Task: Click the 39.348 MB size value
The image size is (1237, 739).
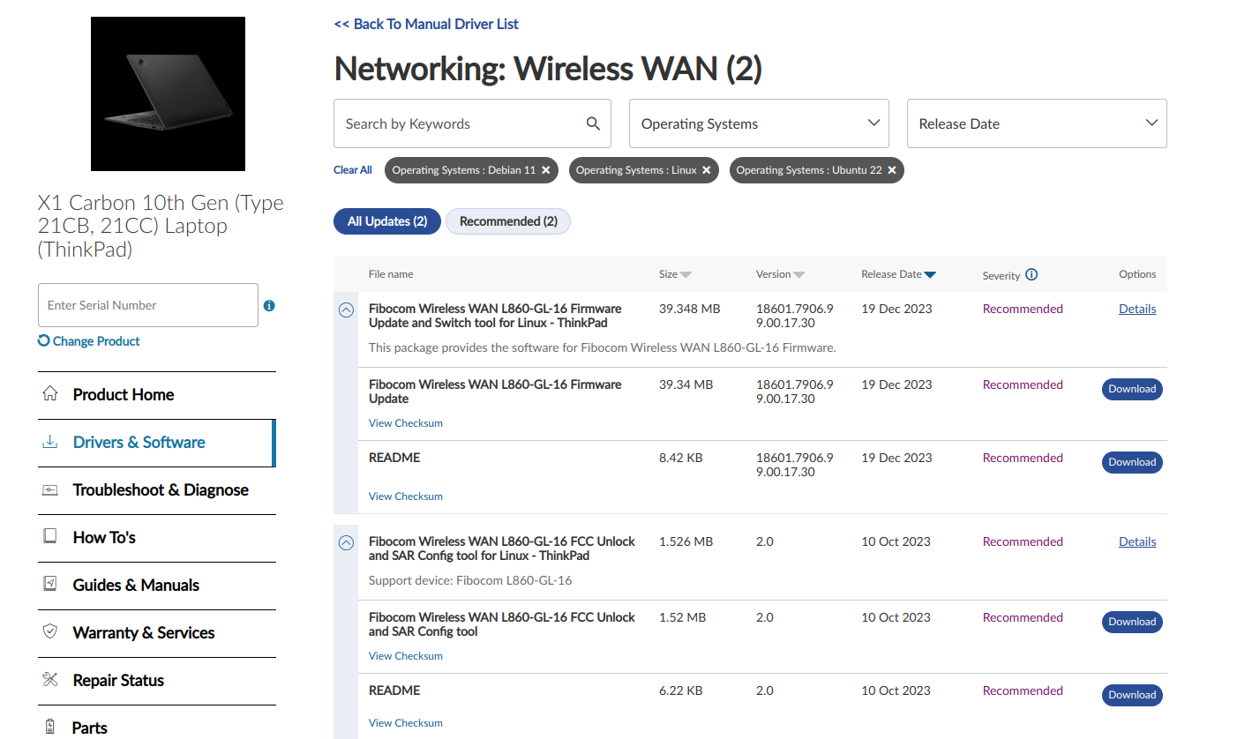Action: tap(690, 309)
